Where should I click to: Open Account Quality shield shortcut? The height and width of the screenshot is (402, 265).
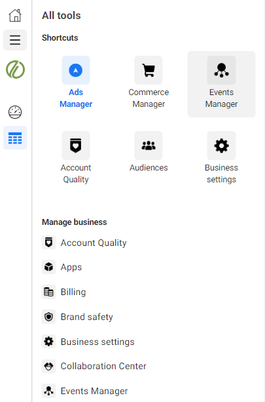click(x=76, y=157)
